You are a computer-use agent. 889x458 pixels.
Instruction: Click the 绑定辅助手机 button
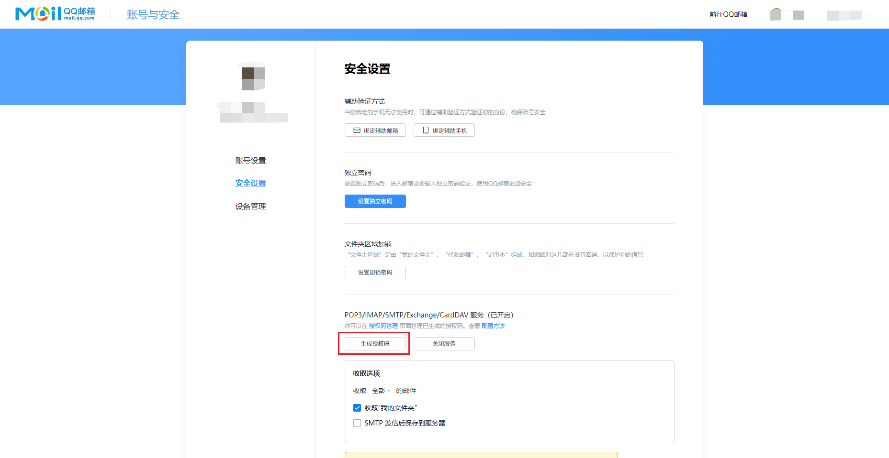[444, 131]
